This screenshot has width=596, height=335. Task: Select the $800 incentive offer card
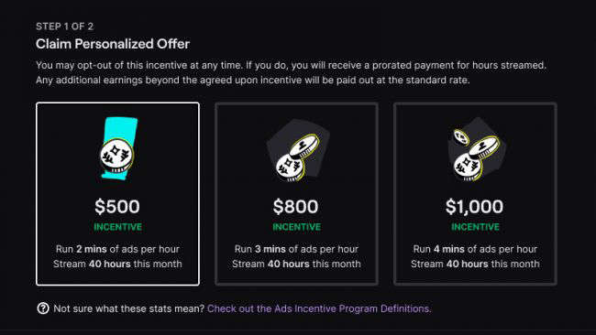[296, 194]
